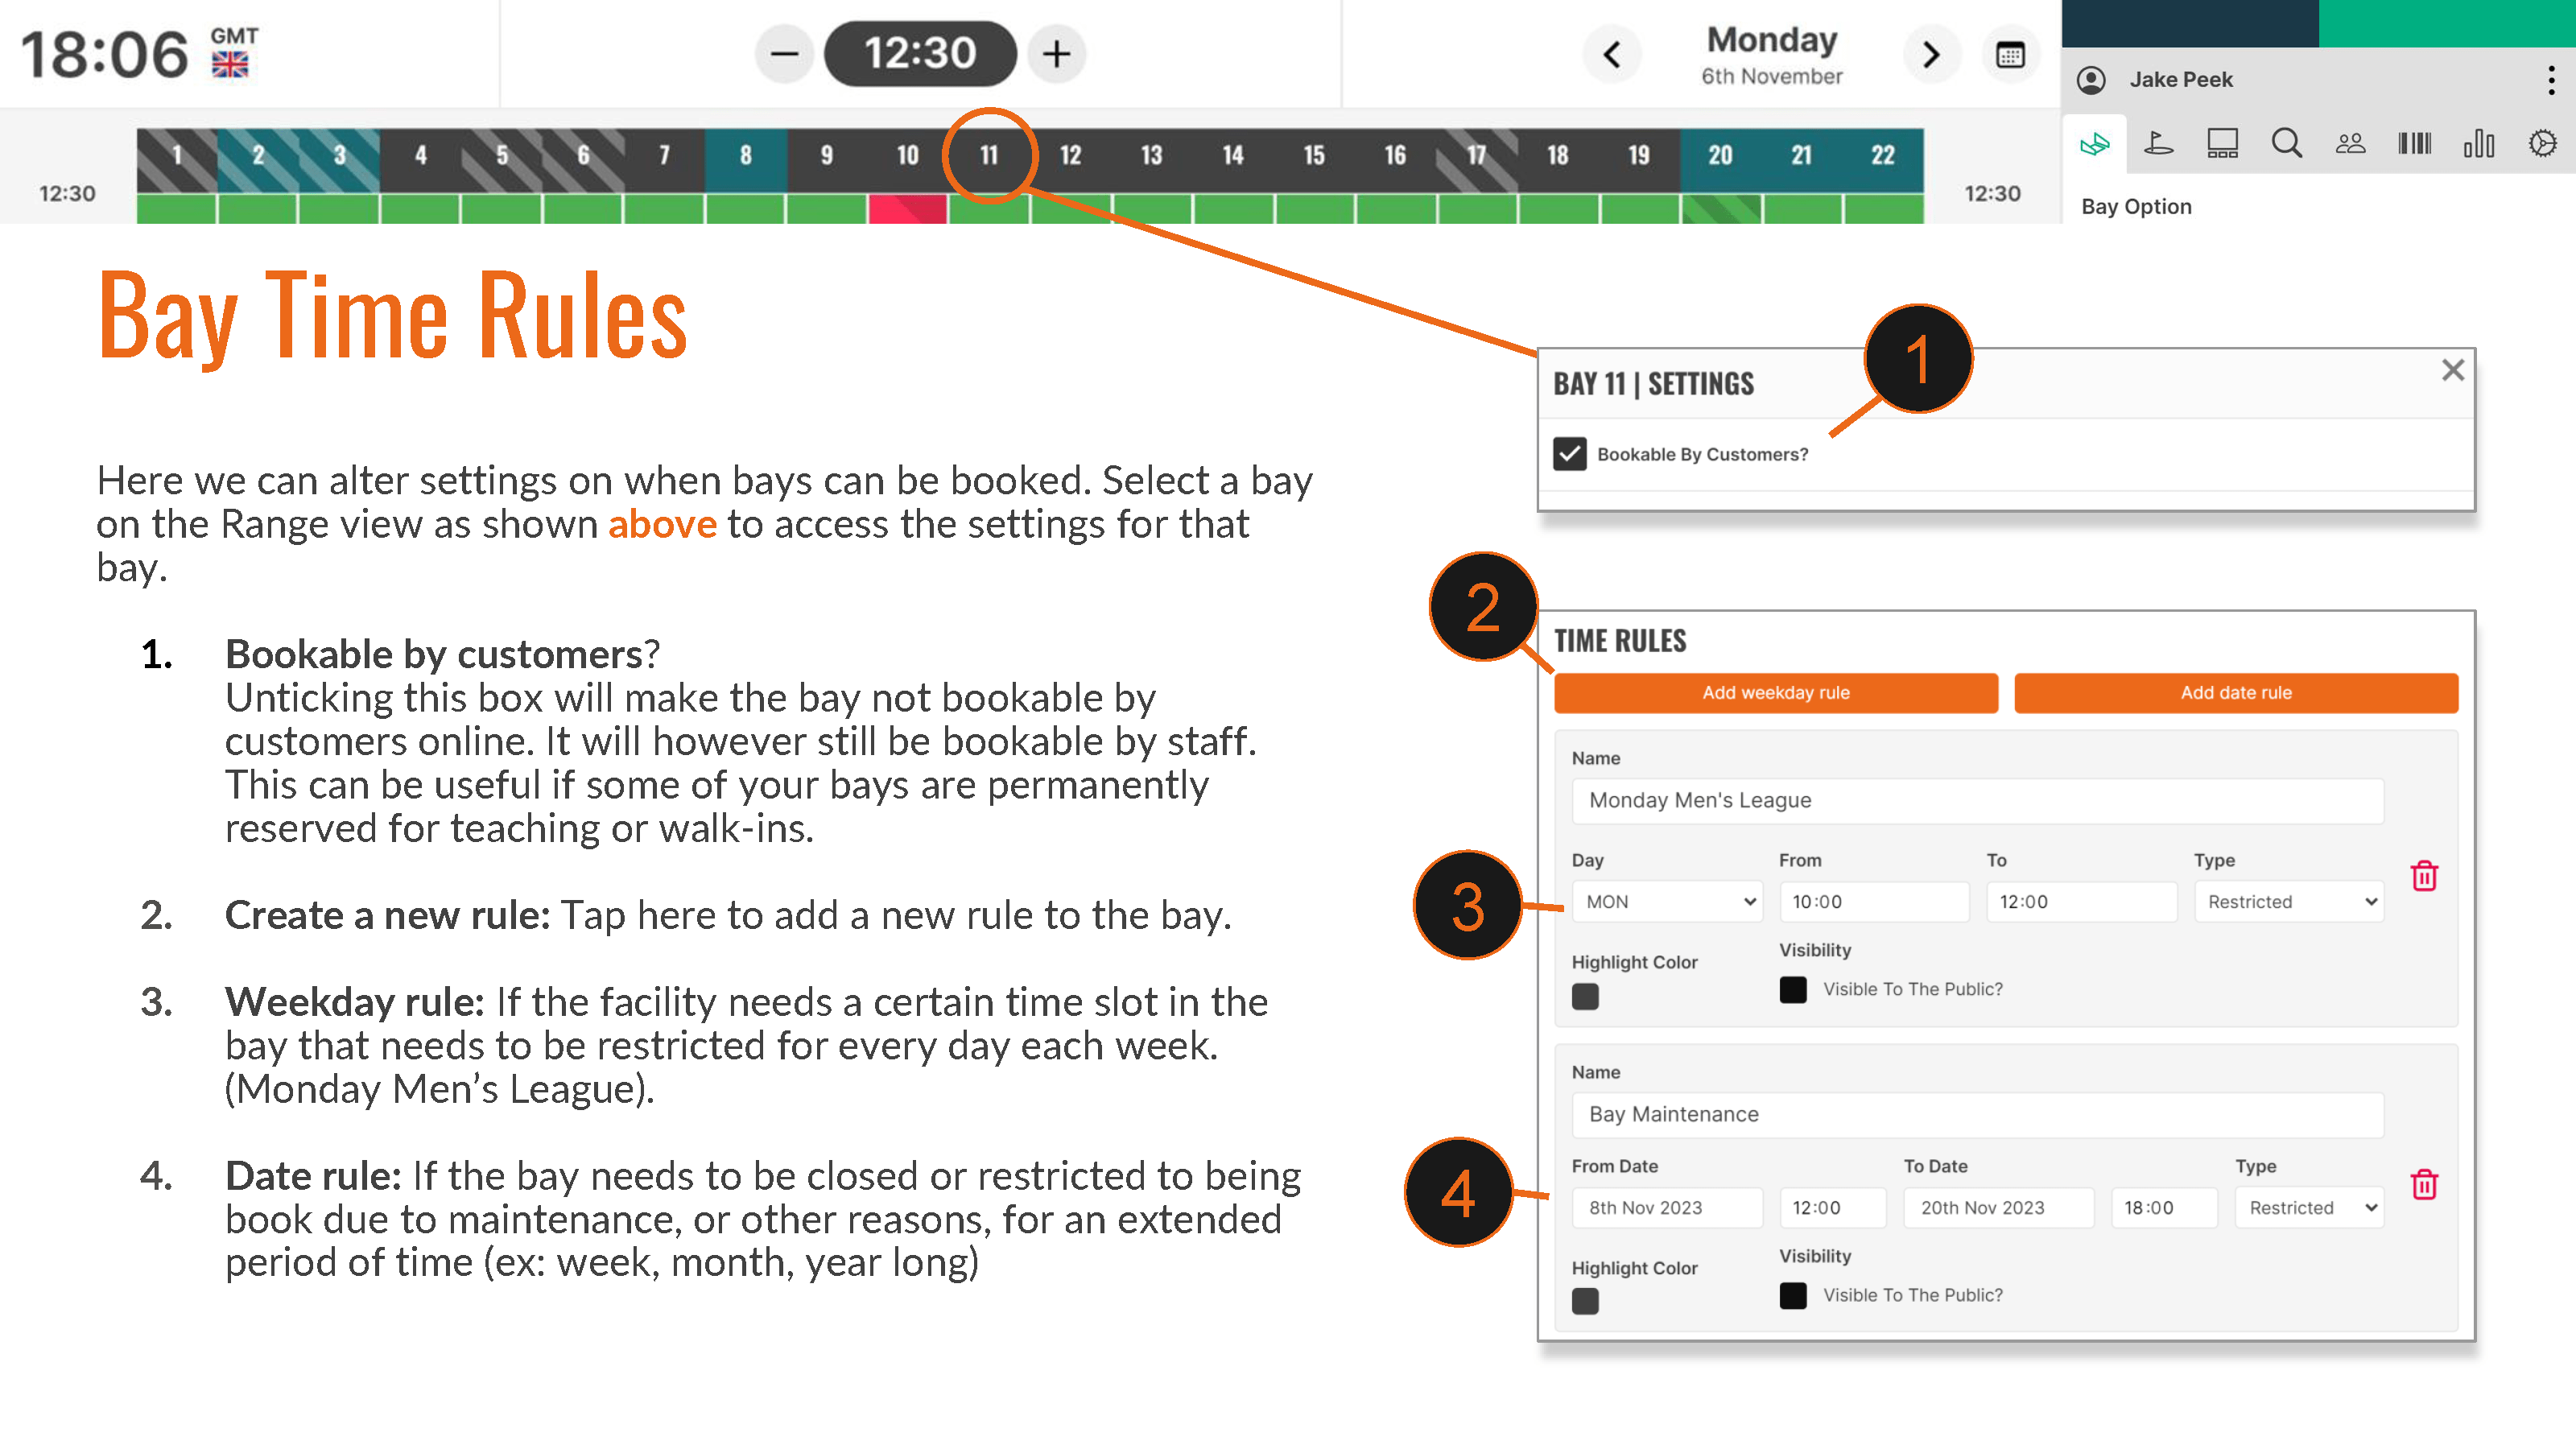This screenshot has width=2576, height=1449.
Task: Uncheck Bookable By Customers for Bay 11
Action: click(x=1569, y=453)
